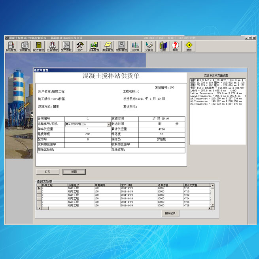This screenshot has height=259, width=259.
Task: Click the 打印 (Print) button
Action: click(x=47, y=172)
